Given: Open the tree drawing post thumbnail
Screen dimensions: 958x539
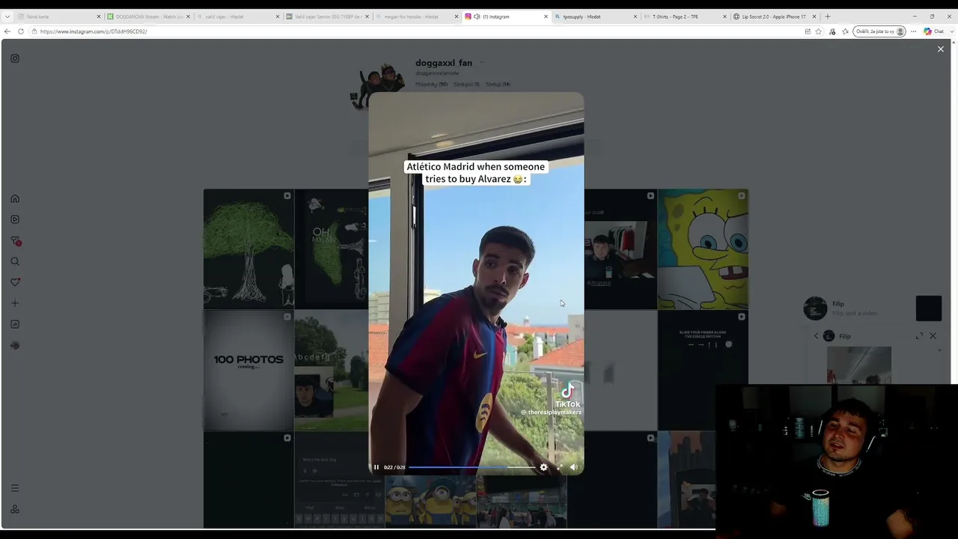Looking at the screenshot, I should [x=248, y=249].
